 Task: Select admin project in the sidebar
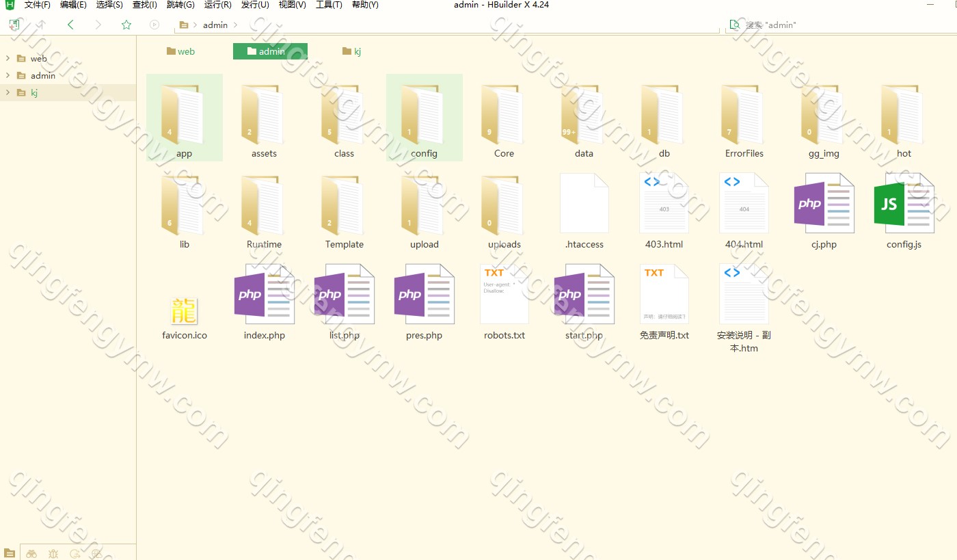(68, 75)
